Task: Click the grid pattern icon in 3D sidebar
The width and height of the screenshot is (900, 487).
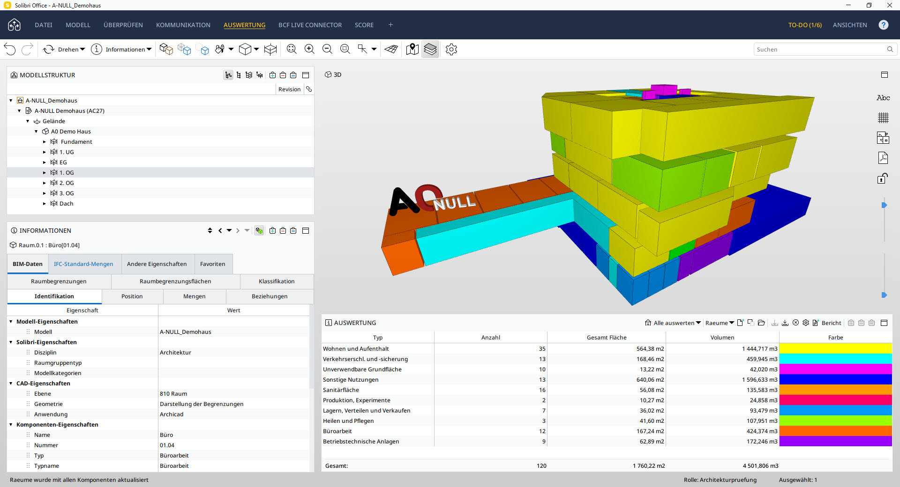Action: [883, 118]
